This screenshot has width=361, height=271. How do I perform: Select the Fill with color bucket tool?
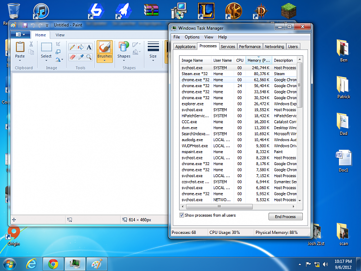(80, 48)
